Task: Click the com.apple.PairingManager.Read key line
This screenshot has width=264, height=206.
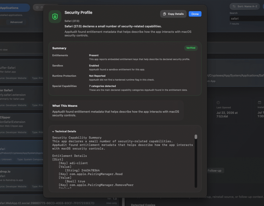Action: 90,174
